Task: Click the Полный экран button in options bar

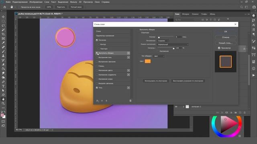Action: coord(76,7)
